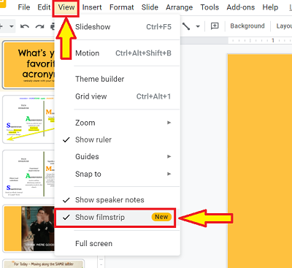Open the Help menu
This screenshot has height=268, width=292.
[270, 7]
